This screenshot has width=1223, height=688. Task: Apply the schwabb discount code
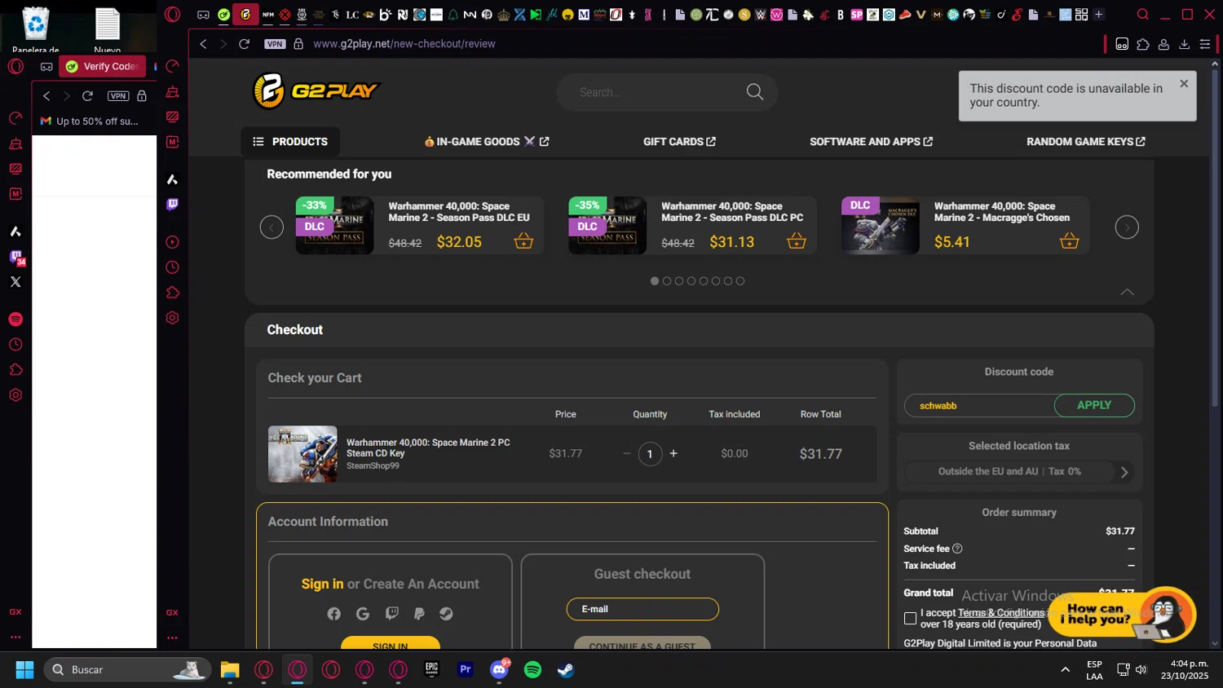click(x=1094, y=405)
